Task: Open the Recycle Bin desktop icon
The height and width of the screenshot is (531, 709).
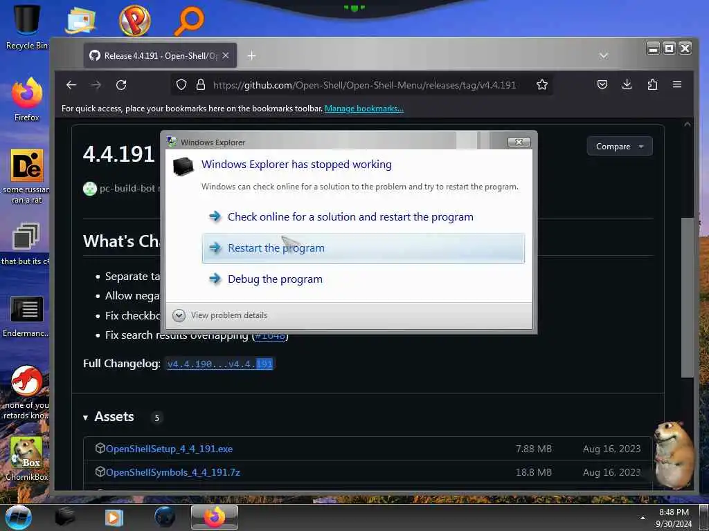Action: click(27, 27)
